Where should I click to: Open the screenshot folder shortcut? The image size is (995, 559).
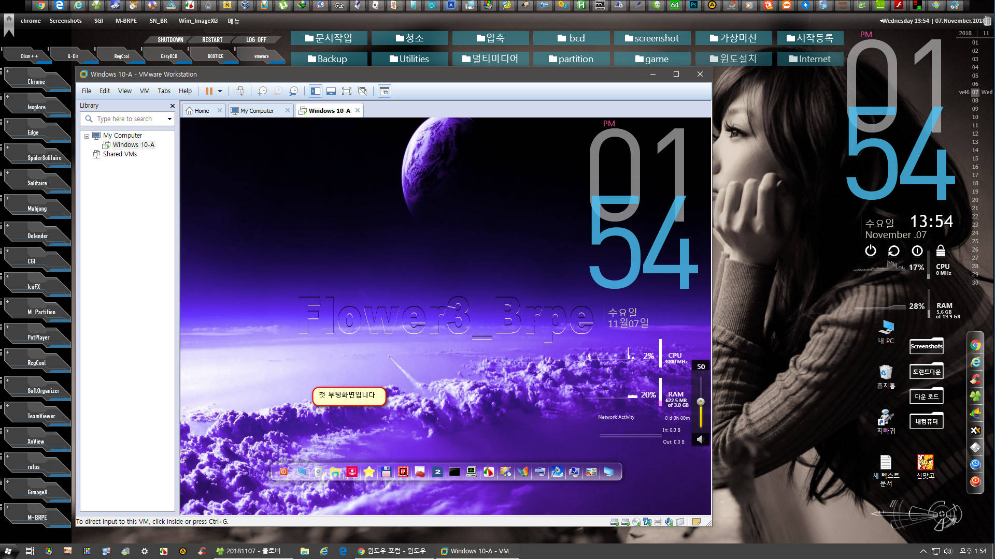tap(652, 38)
